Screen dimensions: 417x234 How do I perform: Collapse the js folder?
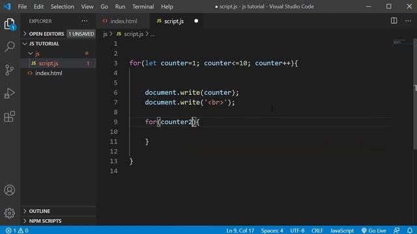point(59,53)
